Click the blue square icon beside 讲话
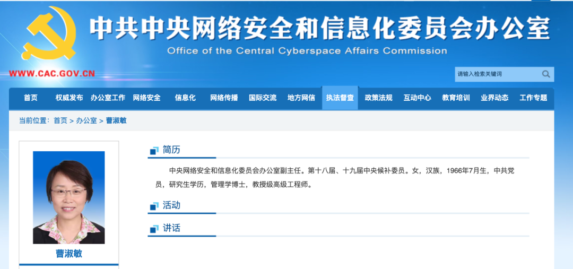 pos(154,229)
